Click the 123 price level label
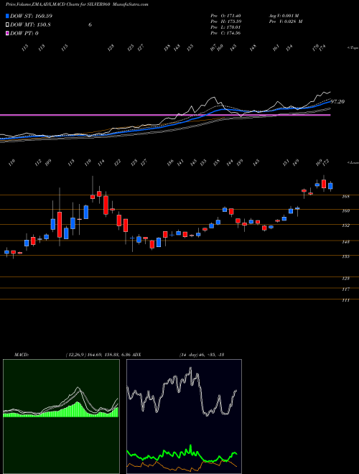Image resolution: width=359 pixels, height=474 pixels. pos(345,279)
